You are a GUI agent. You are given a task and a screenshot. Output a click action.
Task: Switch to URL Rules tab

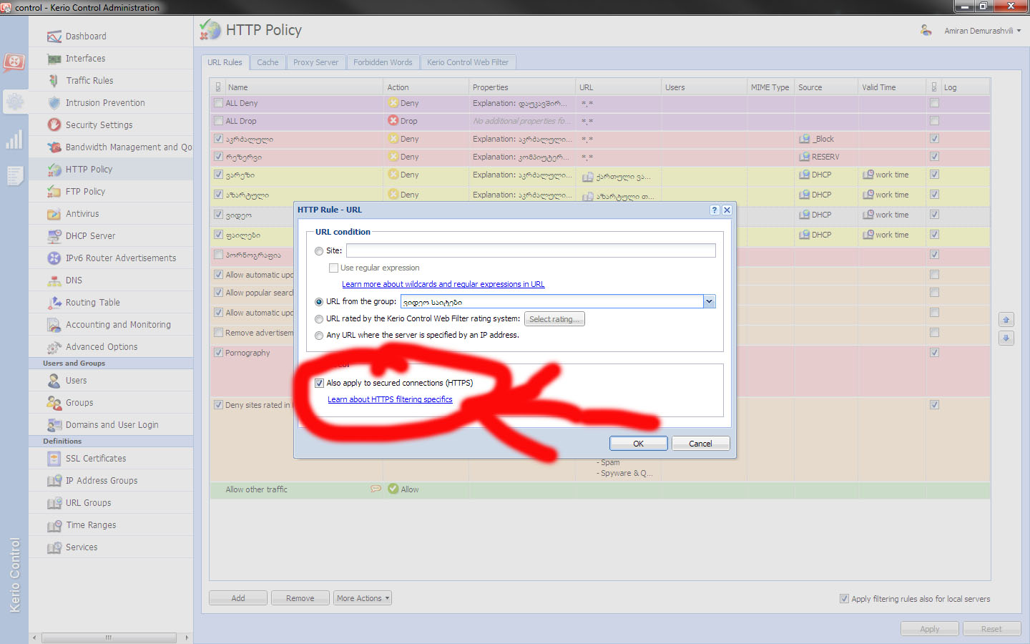pos(225,62)
